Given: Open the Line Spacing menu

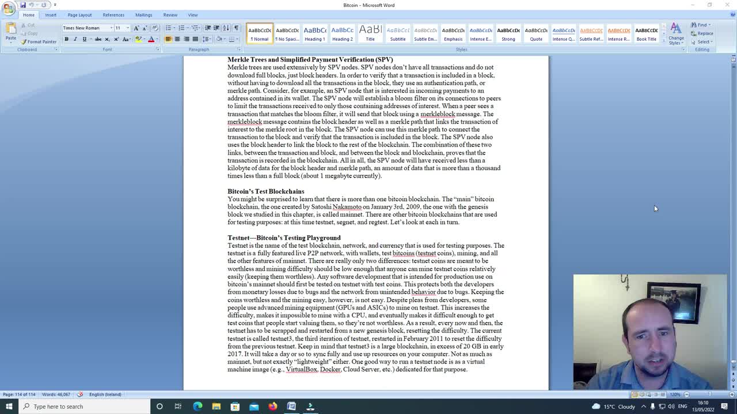Looking at the screenshot, I should (x=207, y=39).
